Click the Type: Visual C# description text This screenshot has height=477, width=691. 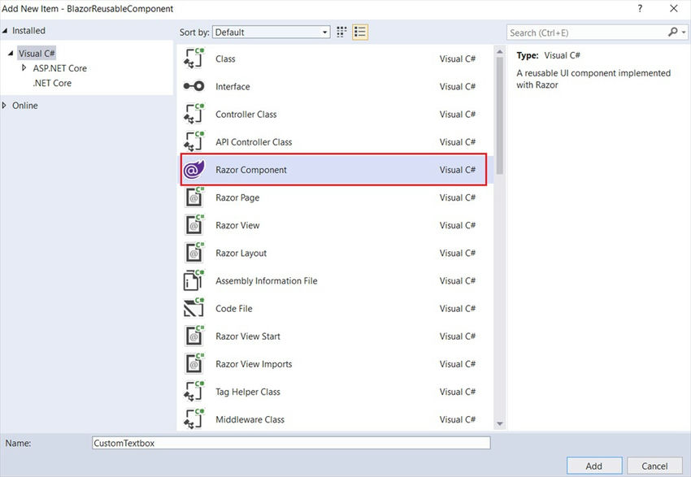548,55
